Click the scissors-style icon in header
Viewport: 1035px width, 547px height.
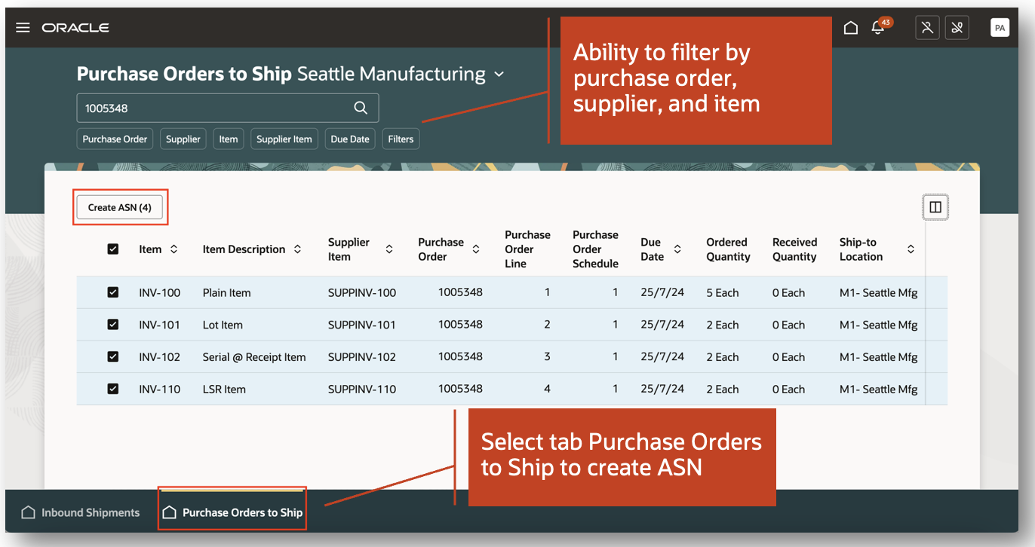[x=957, y=28]
